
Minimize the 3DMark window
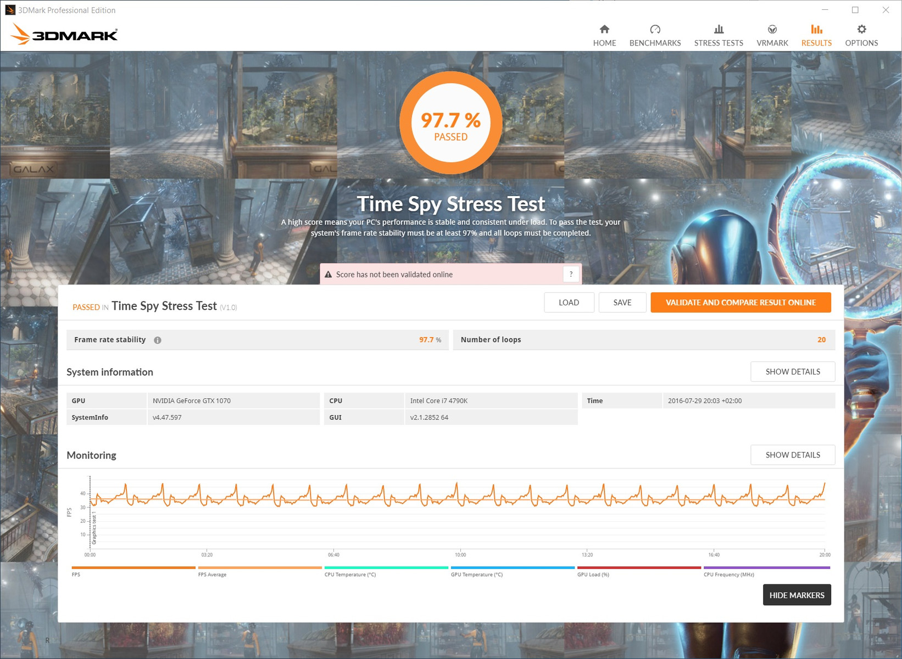point(825,10)
